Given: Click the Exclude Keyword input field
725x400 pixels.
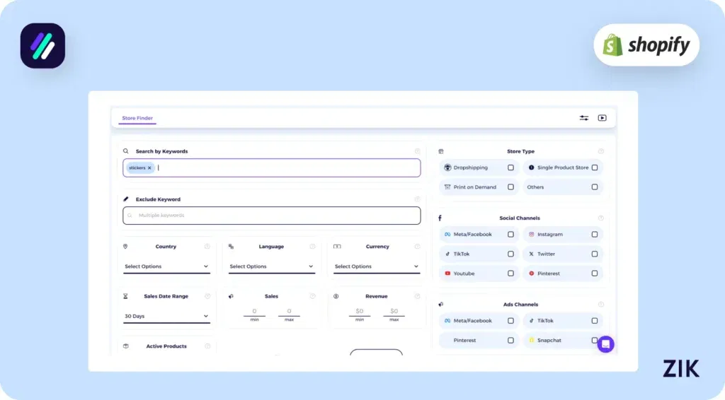Looking at the screenshot, I should [x=271, y=216].
